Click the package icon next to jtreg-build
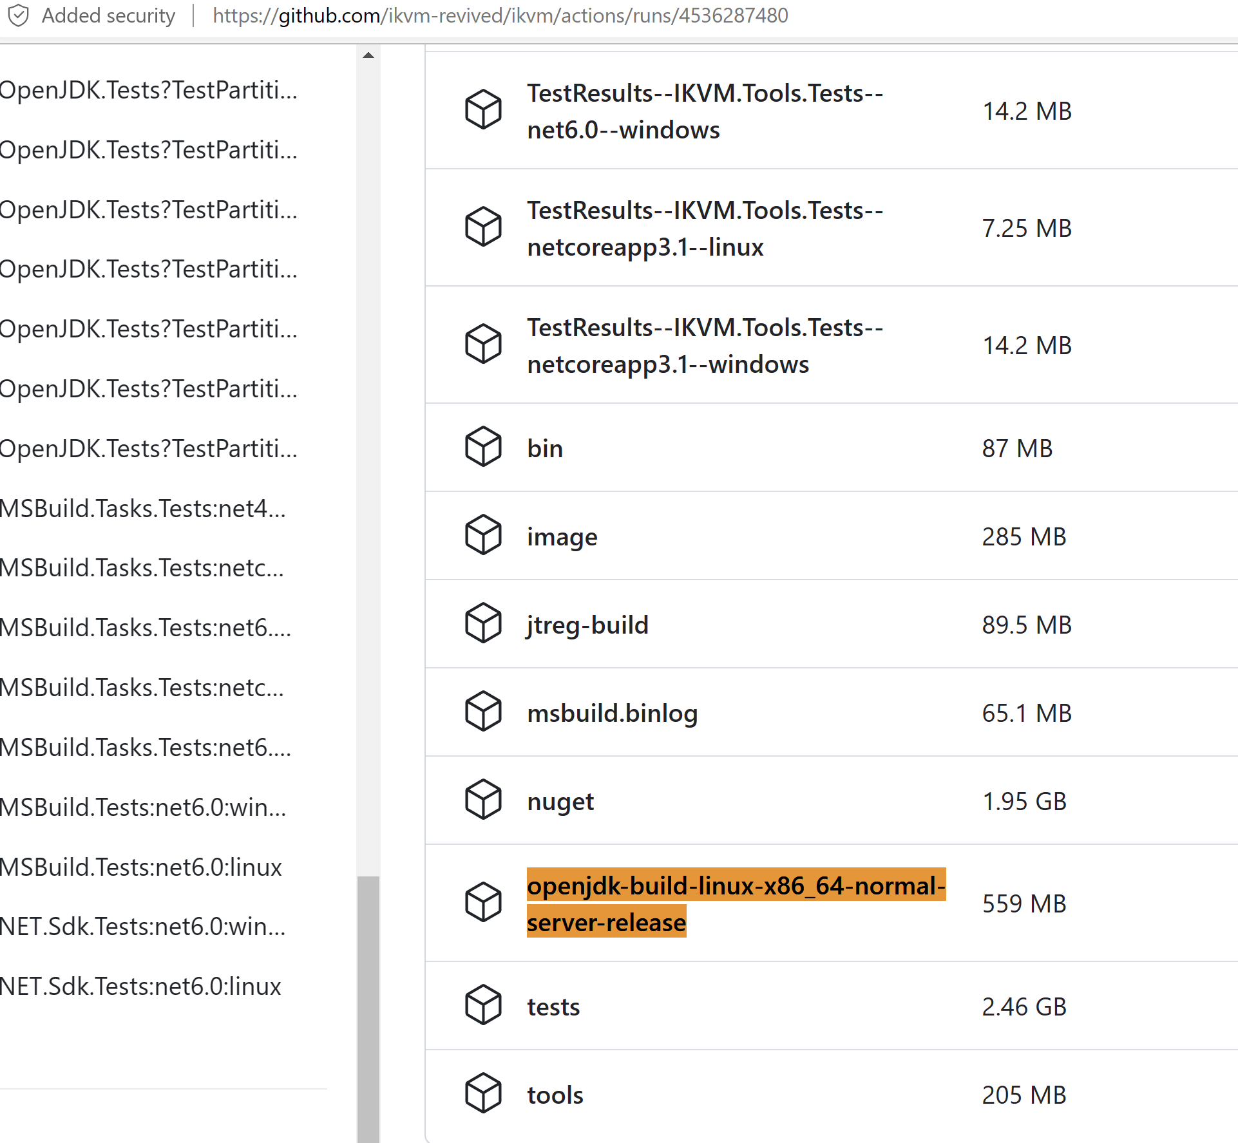 tap(483, 623)
